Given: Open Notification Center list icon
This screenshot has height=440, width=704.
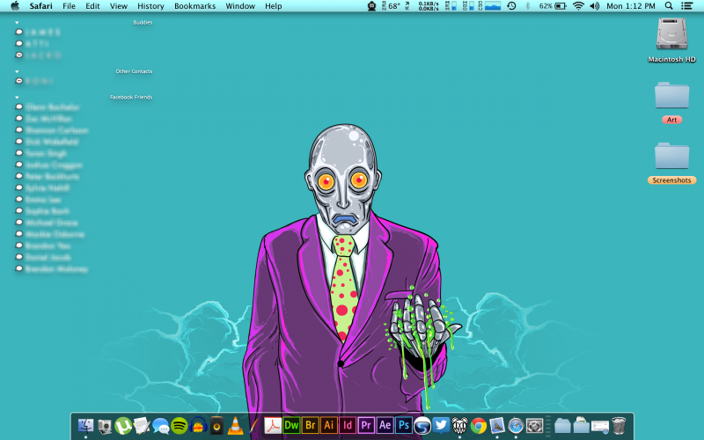Looking at the screenshot, I should (686, 6).
